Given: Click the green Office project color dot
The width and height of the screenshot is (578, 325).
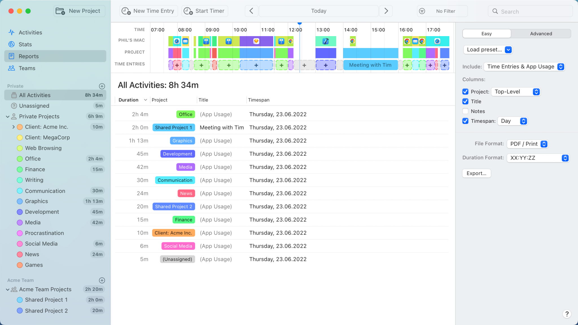Looking at the screenshot, I should click(x=20, y=159).
